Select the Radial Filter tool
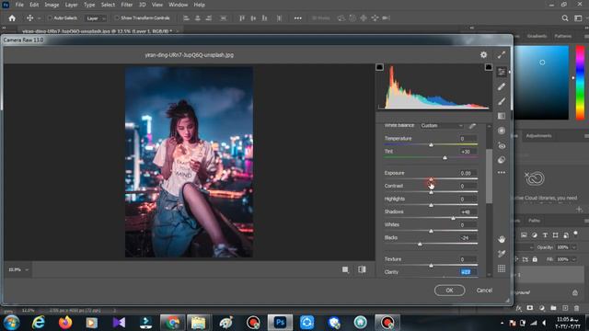The width and height of the screenshot is (589, 331). (502, 131)
